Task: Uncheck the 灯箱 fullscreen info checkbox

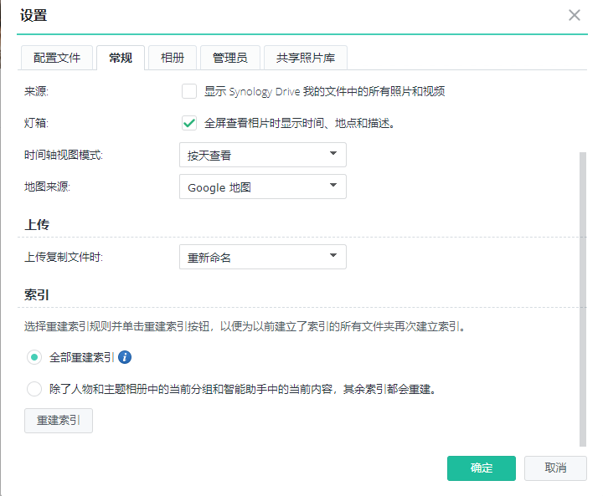Action: point(189,123)
